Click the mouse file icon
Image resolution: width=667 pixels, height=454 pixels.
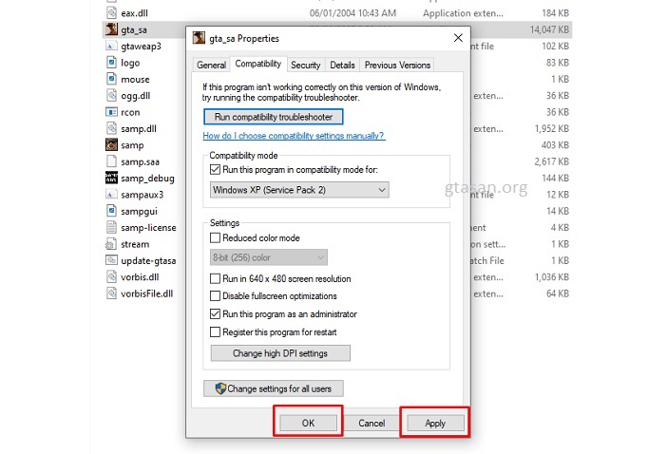pos(111,79)
